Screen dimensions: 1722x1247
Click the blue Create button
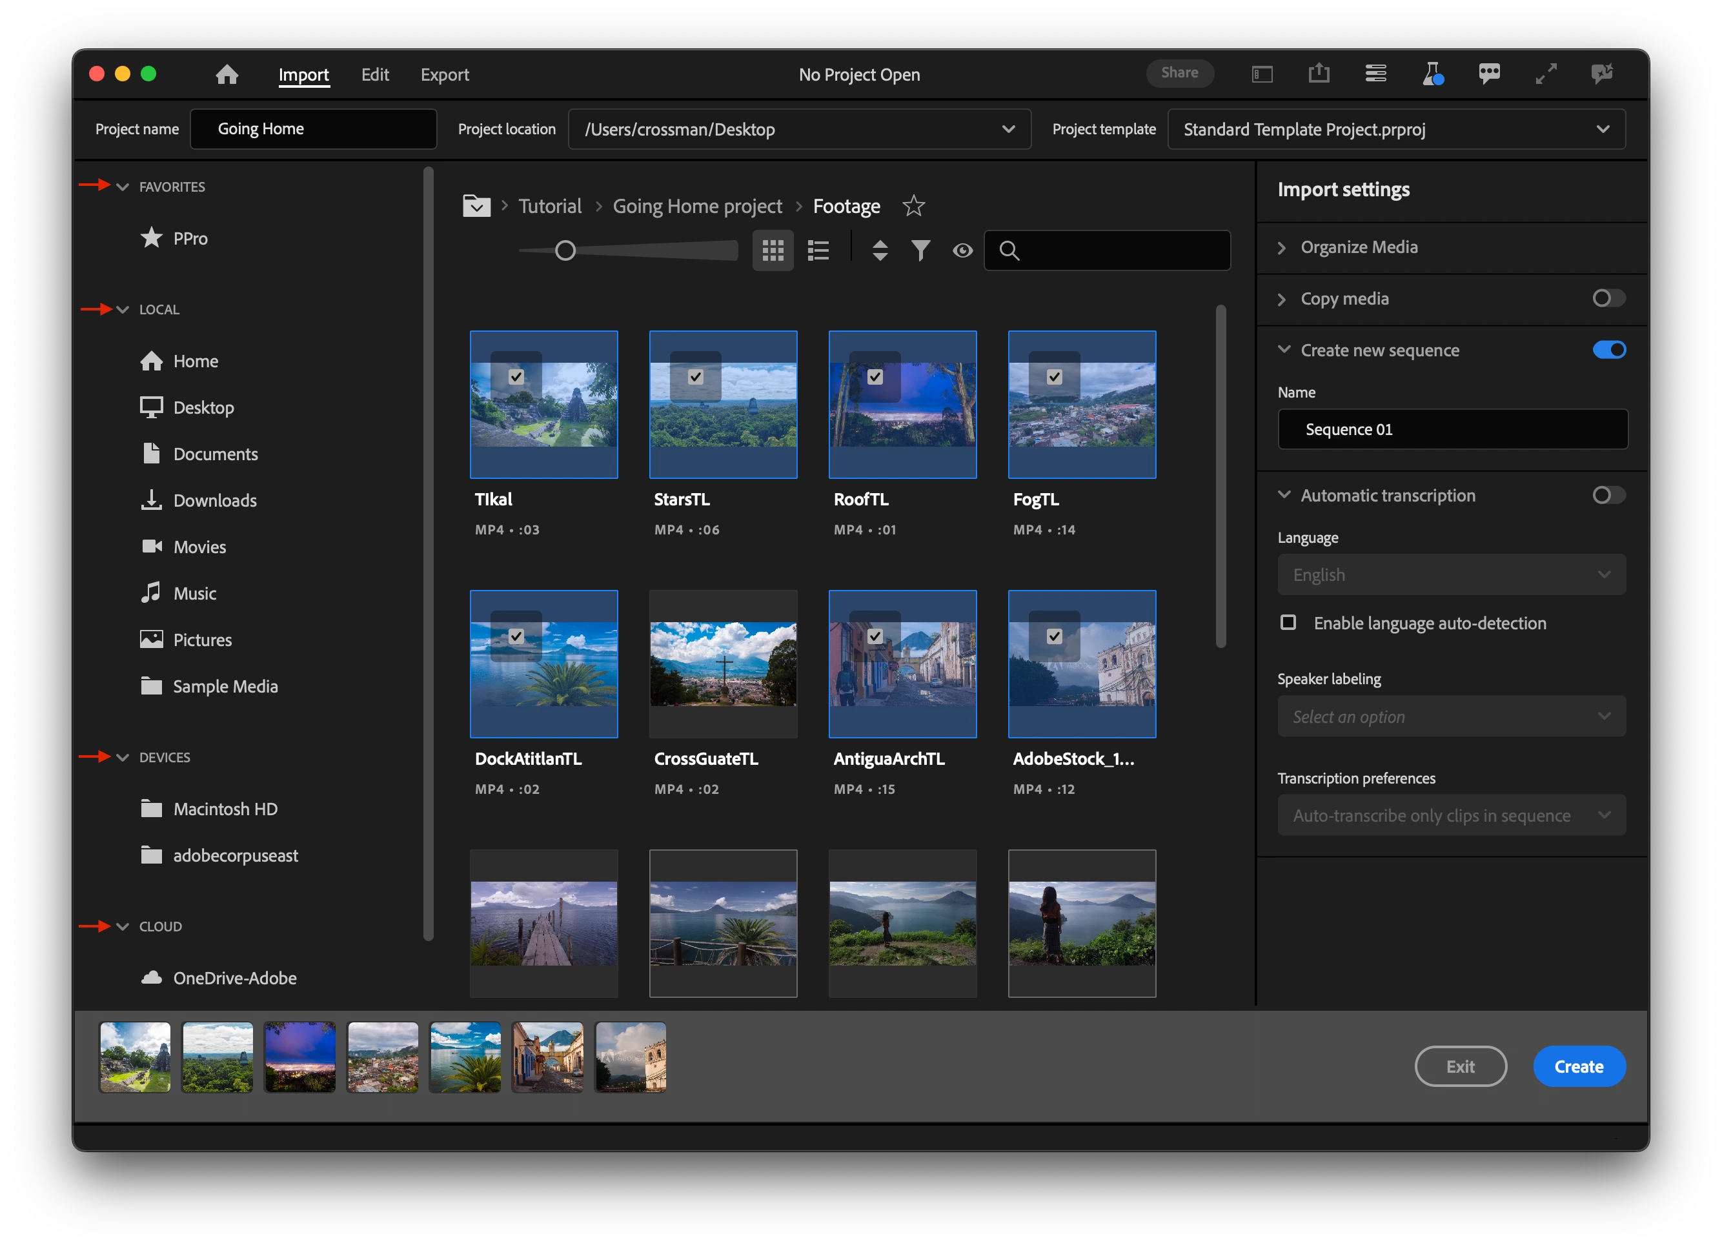point(1579,1066)
